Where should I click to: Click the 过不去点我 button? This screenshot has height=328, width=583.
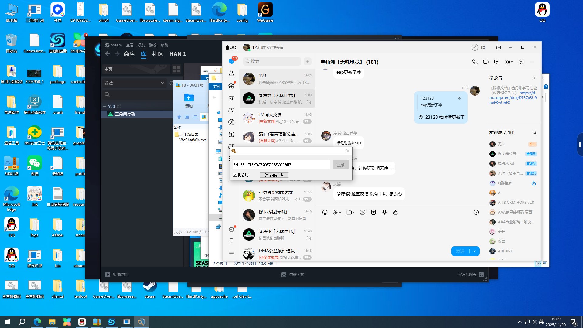click(x=274, y=175)
